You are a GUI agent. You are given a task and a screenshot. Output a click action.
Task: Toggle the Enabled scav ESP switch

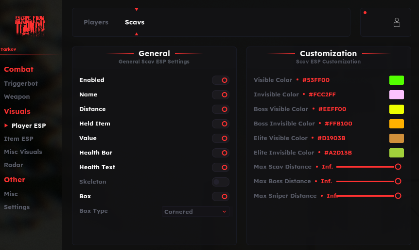[220, 80]
